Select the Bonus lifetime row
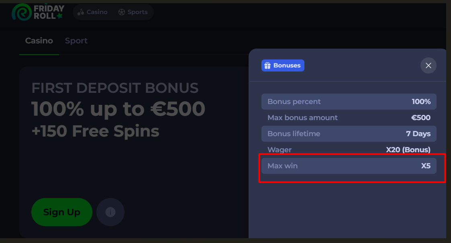Viewport: 451px width, 243px height. (349, 134)
